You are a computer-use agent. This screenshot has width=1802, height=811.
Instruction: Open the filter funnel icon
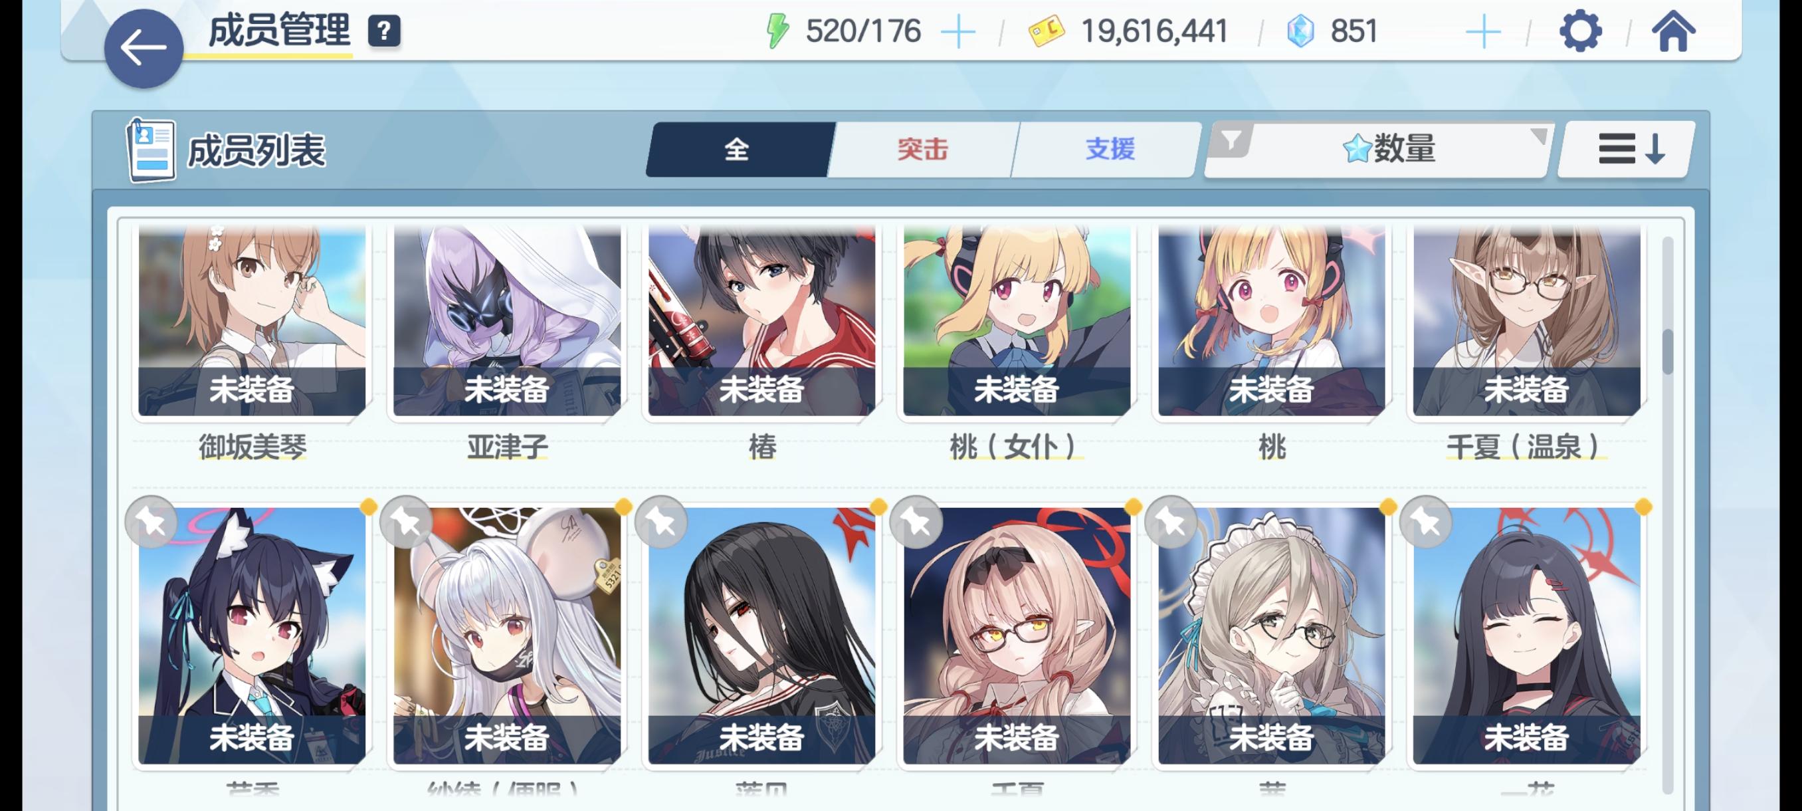[x=1231, y=141]
